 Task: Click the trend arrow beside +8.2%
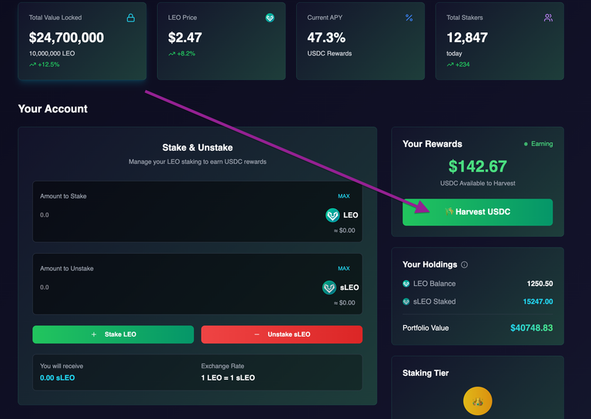(172, 54)
